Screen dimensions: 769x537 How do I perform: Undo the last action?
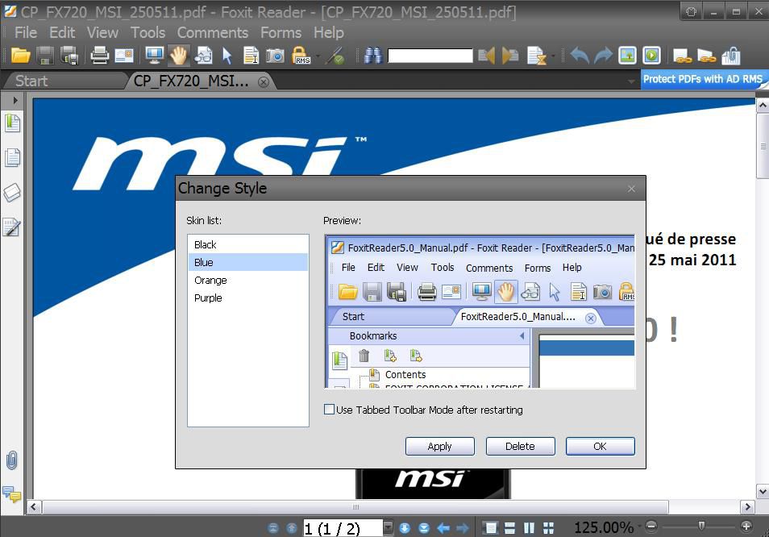tap(578, 56)
